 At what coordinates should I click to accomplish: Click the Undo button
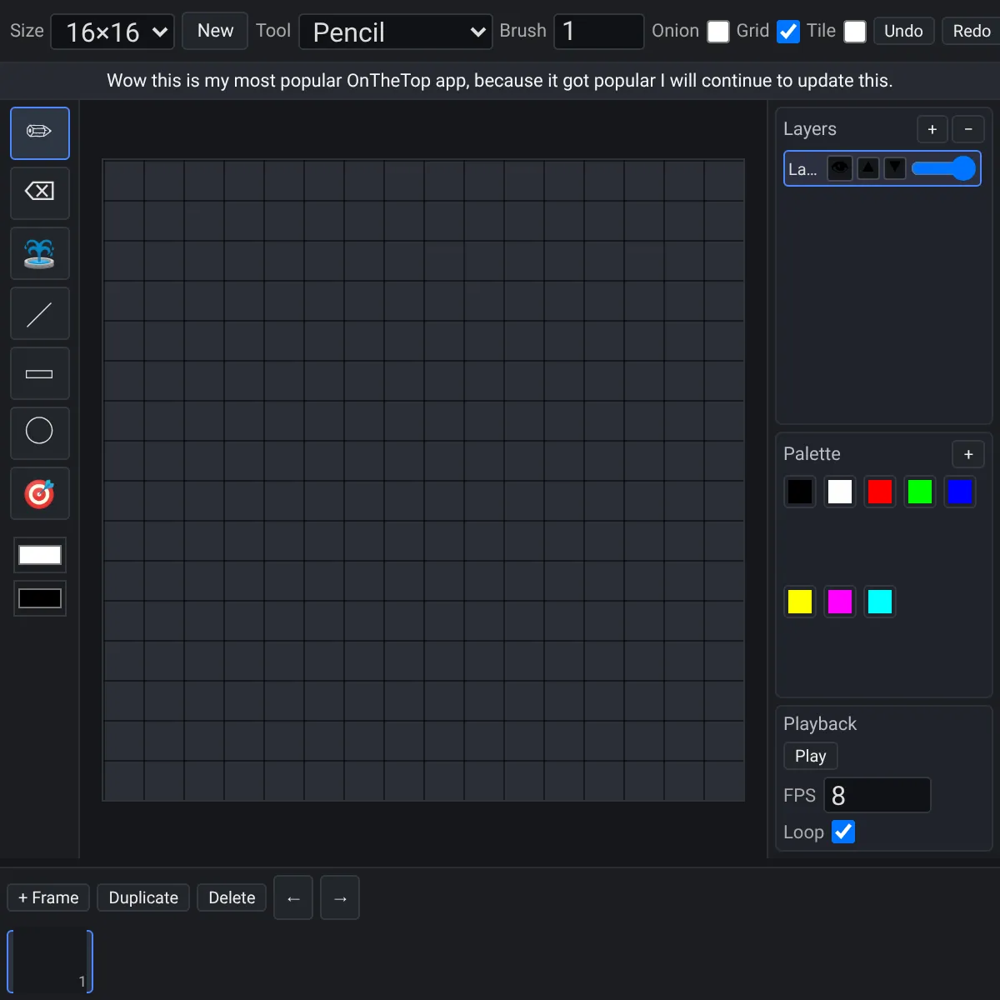903,31
